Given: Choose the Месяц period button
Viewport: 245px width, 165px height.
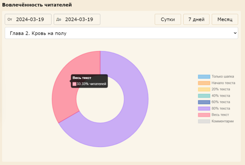Looking at the screenshot, I should (x=225, y=20).
